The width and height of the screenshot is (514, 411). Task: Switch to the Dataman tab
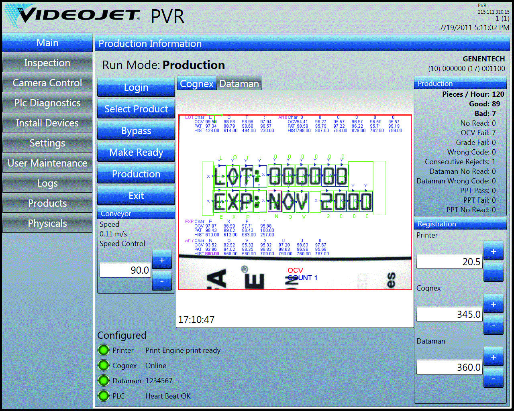pyautogui.click(x=239, y=83)
